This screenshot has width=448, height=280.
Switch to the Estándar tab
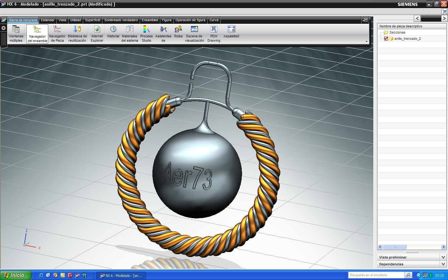(48, 20)
